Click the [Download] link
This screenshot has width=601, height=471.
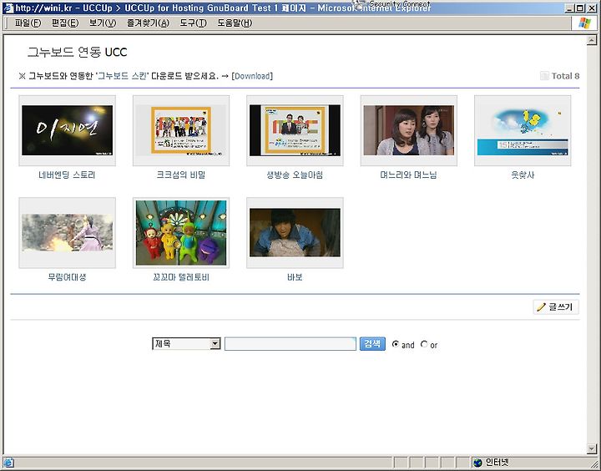point(252,76)
